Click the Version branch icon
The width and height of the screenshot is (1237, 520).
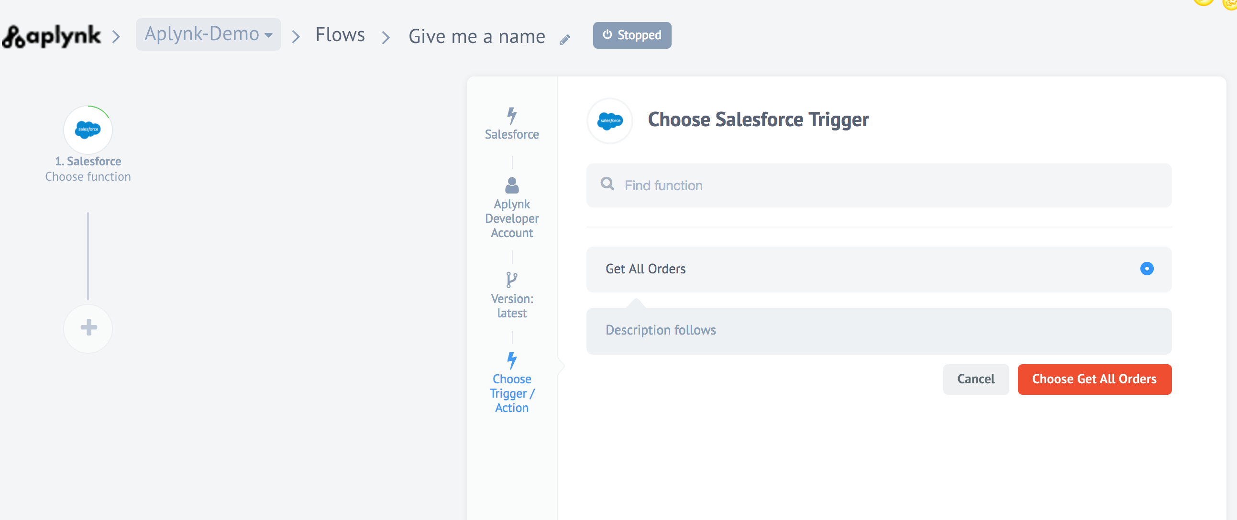pos(512,280)
